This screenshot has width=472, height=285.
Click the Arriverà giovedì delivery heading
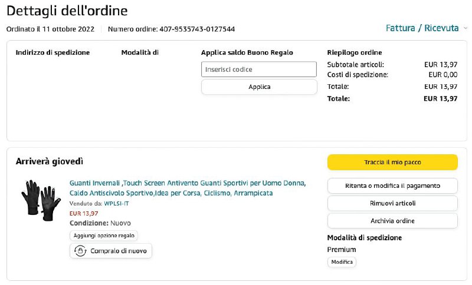pyautogui.click(x=50, y=161)
